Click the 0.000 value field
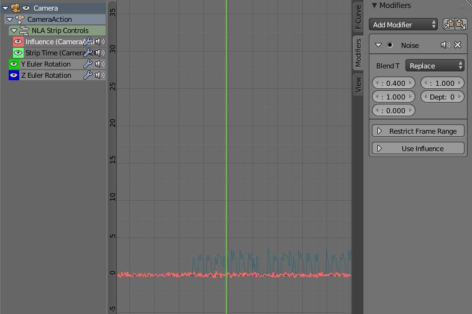The height and width of the screenshot is (314, 472). [394, 111]
